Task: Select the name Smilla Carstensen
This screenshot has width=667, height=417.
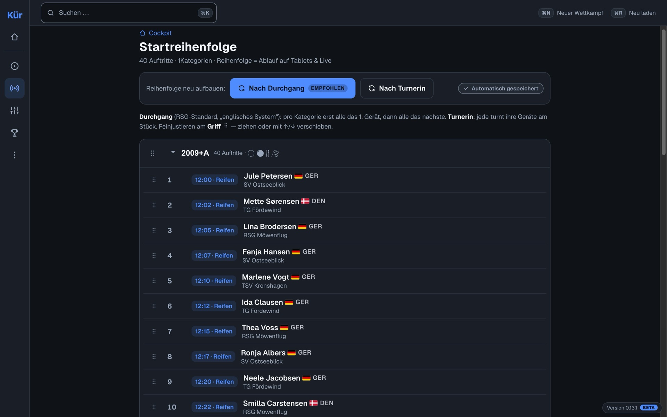Action: click(x=275, y=403)
